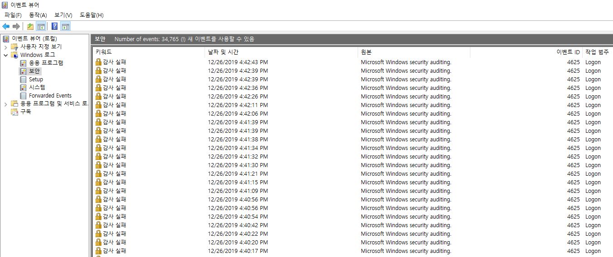Click the Forward arrow toolbar icon
This screenshot has height=257, width=613.
pyautogui.click(x=16, y=26)
